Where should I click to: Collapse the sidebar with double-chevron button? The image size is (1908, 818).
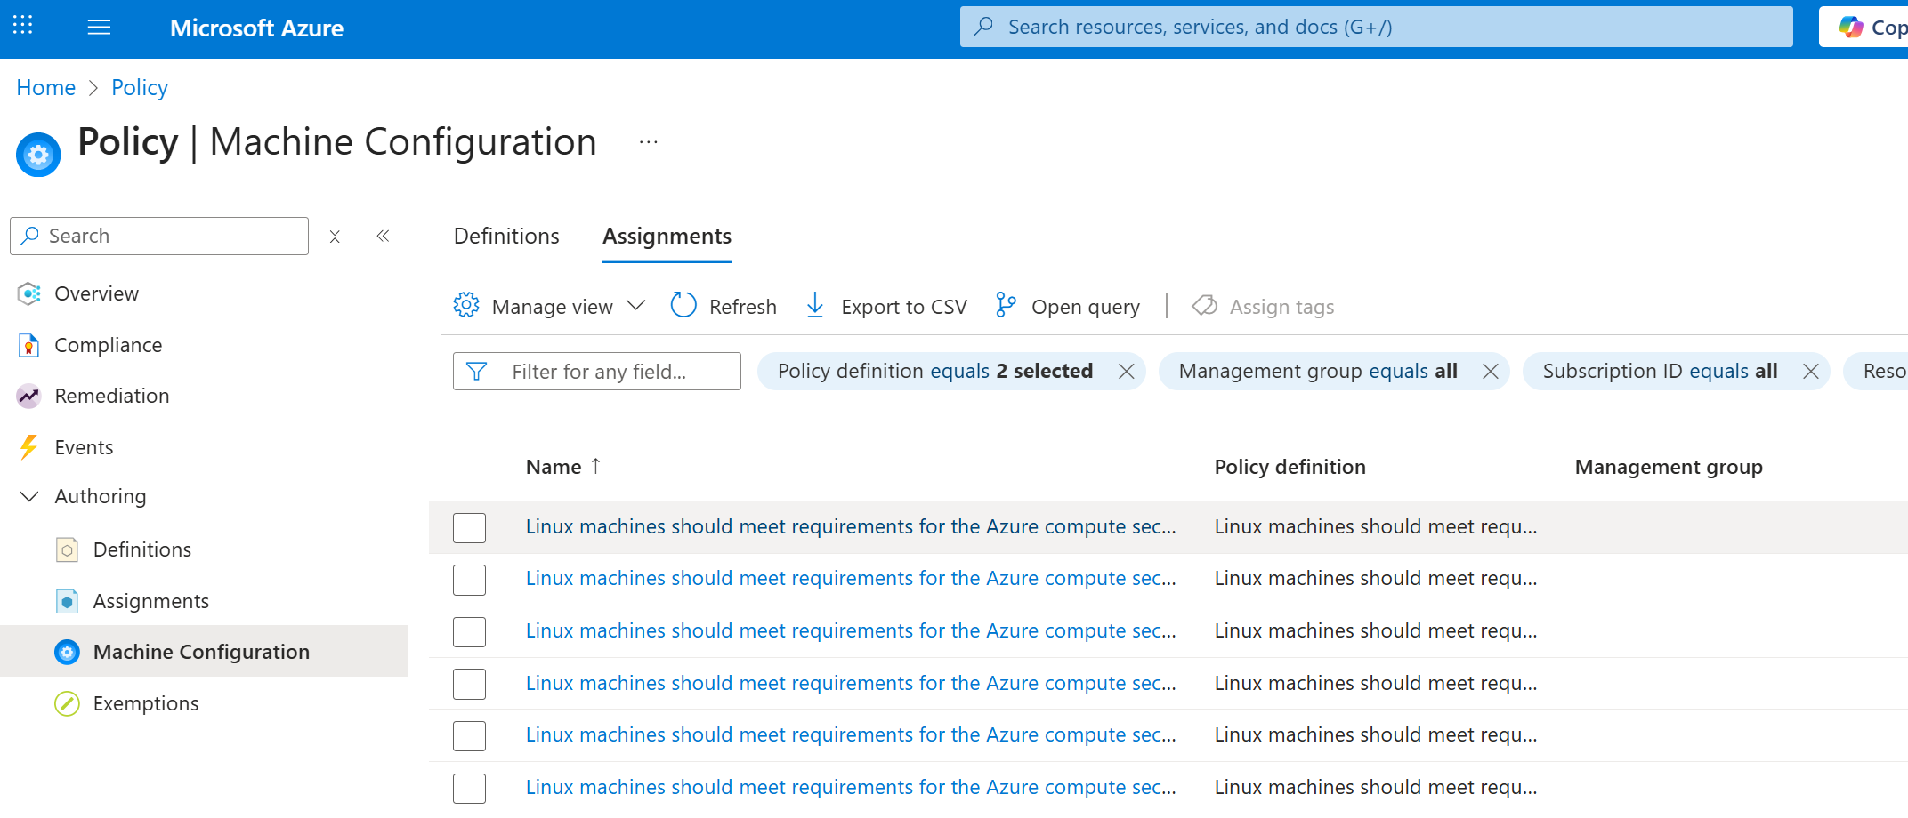[383, 236]
